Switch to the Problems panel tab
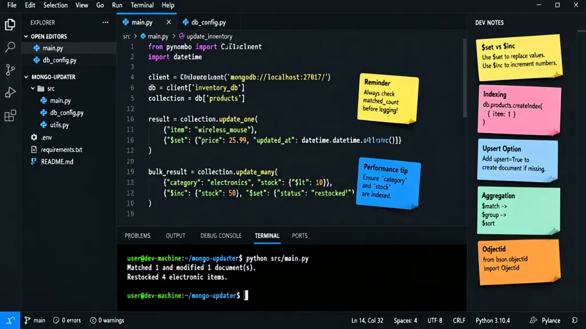Viewport: 586px width, 329px height. 137,236
